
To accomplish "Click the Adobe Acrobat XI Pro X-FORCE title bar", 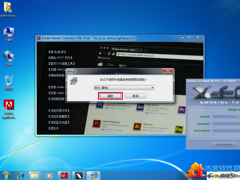I will [213, 81].
